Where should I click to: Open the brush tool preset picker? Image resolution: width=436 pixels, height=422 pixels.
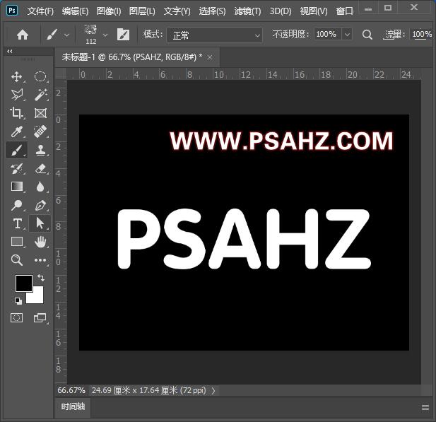[x=52, y=35]
